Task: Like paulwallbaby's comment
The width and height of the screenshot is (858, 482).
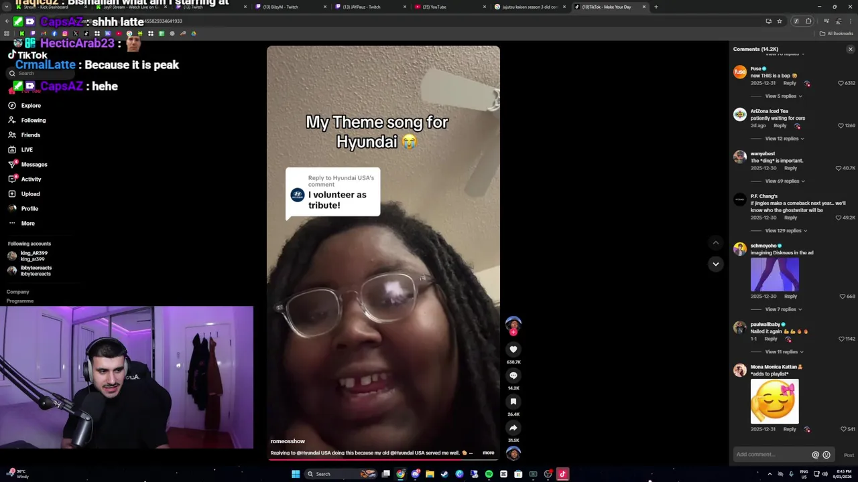Action: pyautogui.click(x=841, y=339)
